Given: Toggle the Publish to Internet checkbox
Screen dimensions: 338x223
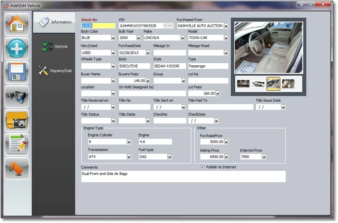Looking at the screenshot, I should (x=202, y=167).
